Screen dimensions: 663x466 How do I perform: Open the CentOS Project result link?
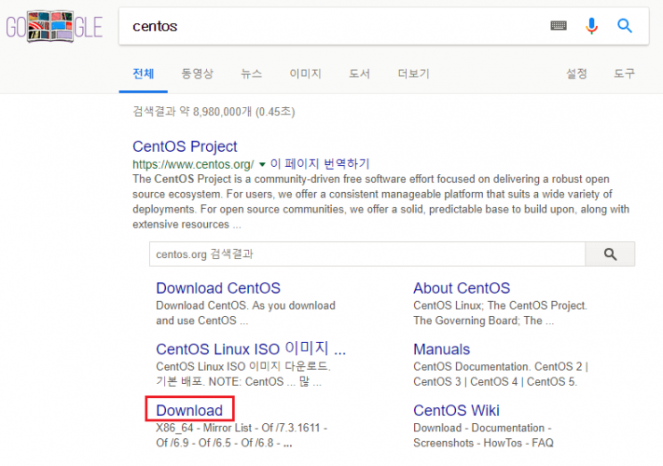[185, 146]
